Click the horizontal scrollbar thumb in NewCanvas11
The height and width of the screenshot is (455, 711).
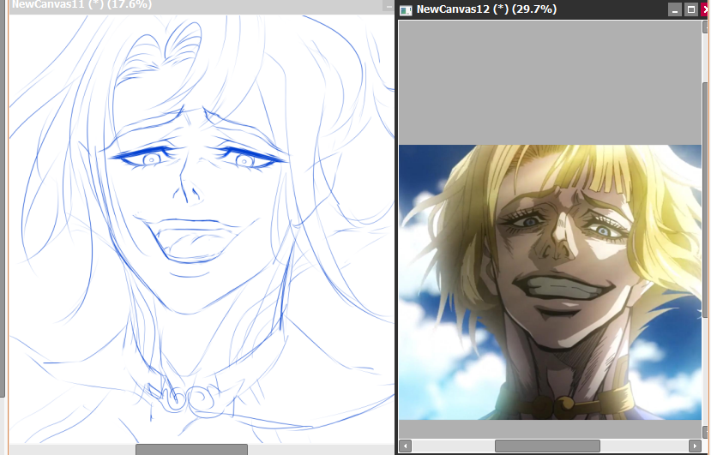(192, 450)
